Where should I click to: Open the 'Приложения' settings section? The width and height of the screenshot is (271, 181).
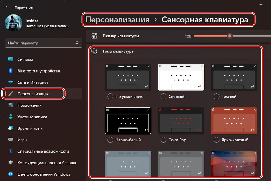[x=29, y=105]
